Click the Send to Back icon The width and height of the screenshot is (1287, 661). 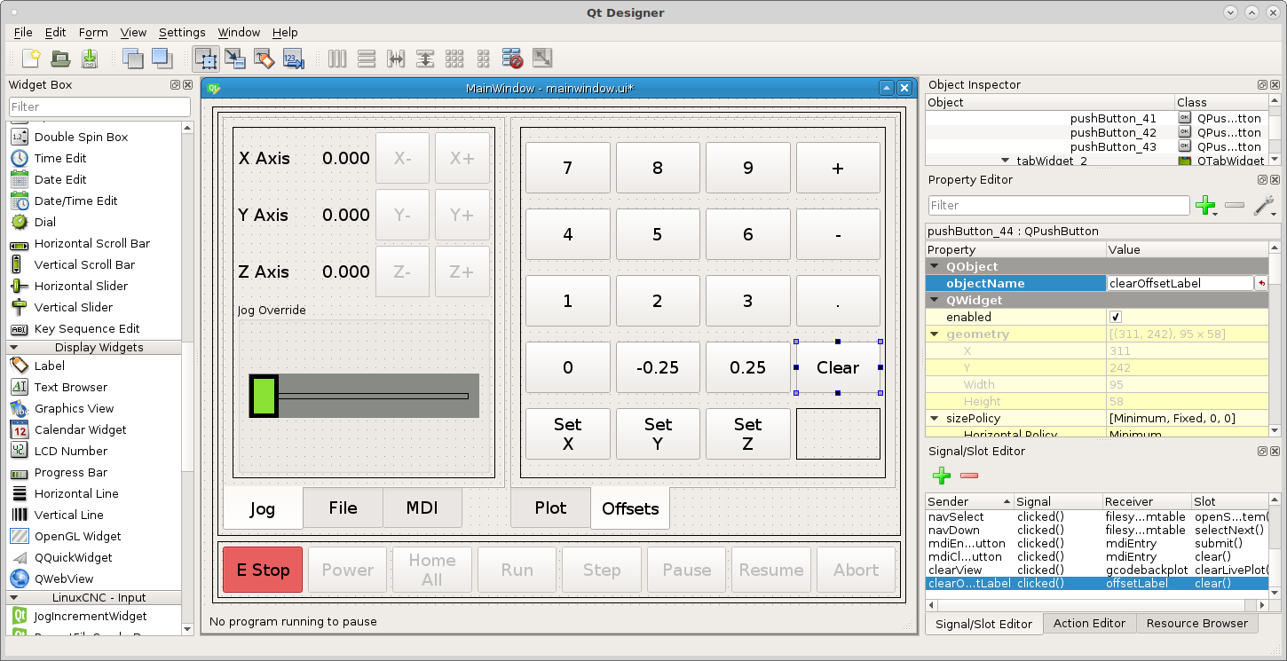click(132, 59)
